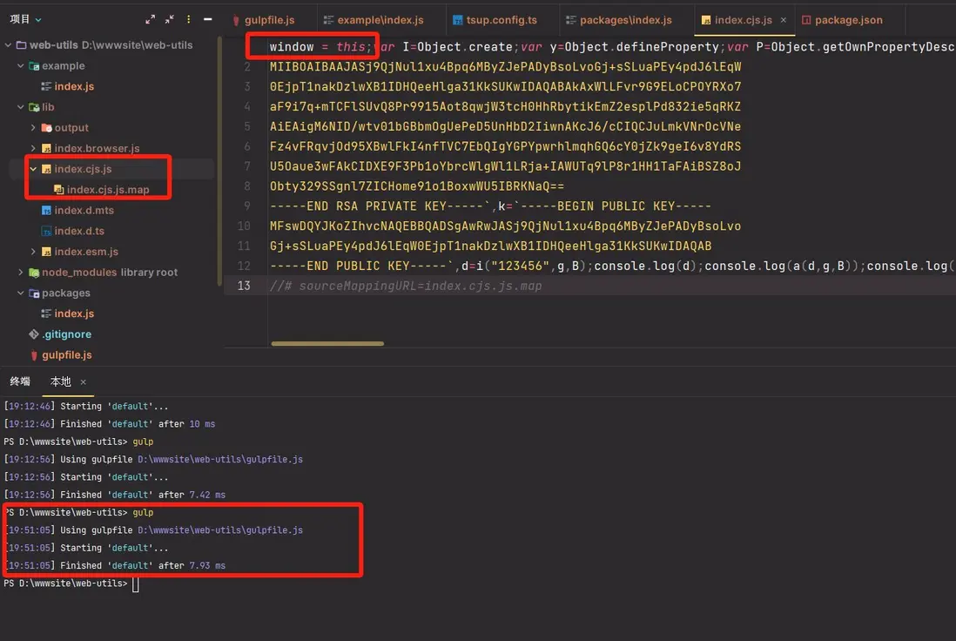956x641 pixels.
Task: Open project panel options (three dots)
Action: point(188,19)
